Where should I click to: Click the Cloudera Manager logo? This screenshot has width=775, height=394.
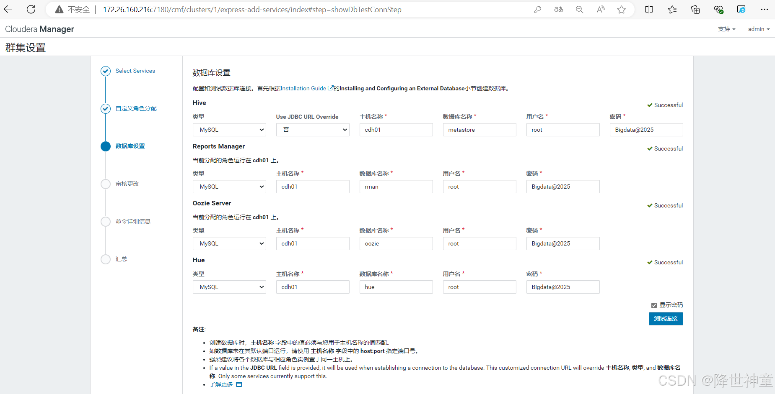click(39, 29)
